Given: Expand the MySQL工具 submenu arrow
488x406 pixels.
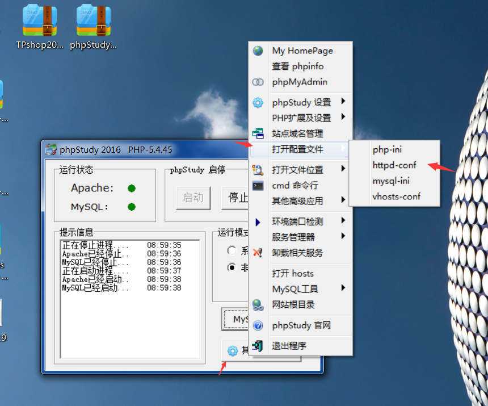Looking at the screenshot, I should coord(343,288).
